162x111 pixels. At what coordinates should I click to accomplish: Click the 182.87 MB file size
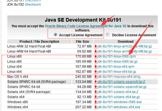[x=83, y=72]
